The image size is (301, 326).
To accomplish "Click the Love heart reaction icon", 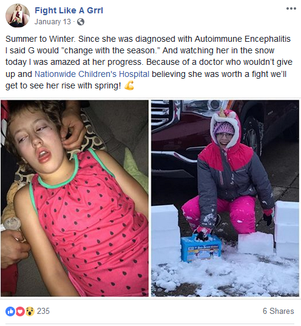I will (x=20, y=311).
